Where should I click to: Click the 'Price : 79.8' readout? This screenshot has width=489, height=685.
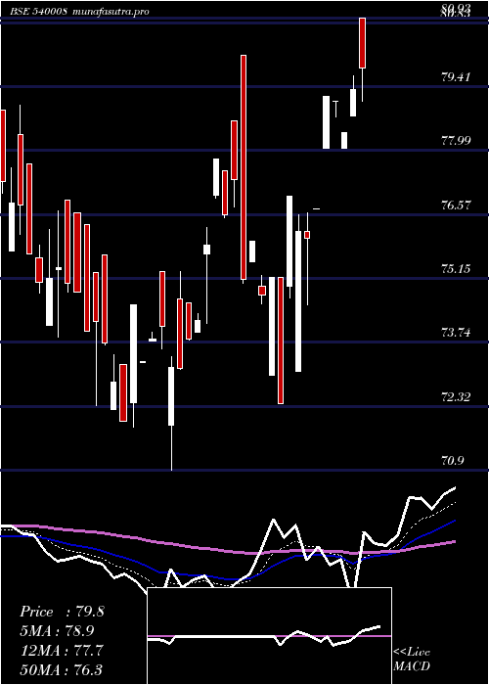pos(62,612)
